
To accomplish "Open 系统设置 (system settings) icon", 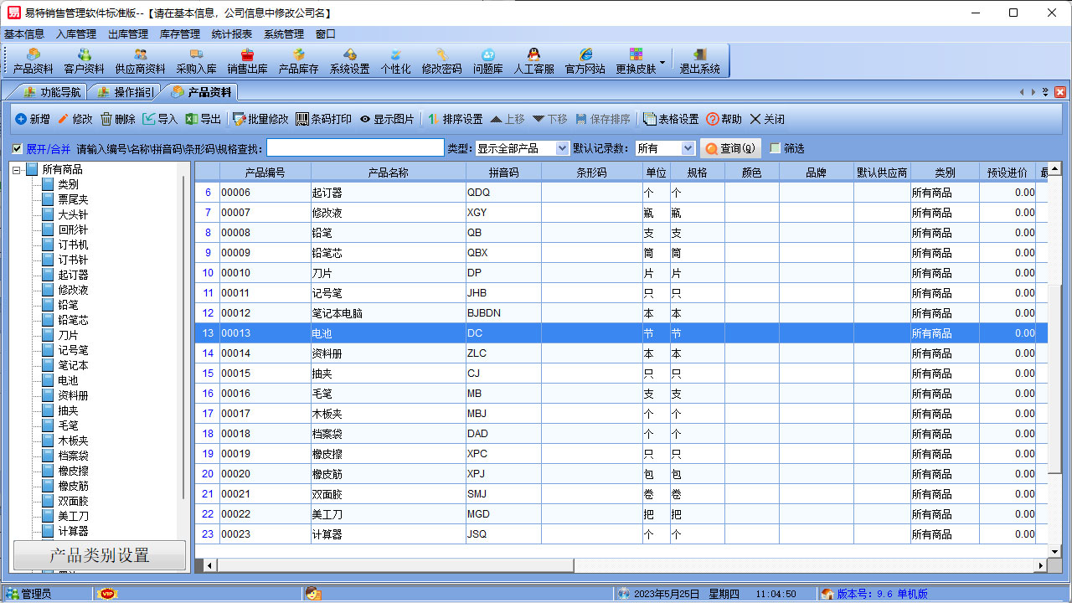I will [351, 59].
